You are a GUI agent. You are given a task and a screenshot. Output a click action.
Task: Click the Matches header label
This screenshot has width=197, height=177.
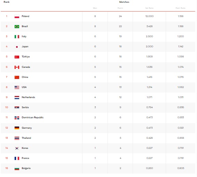pos(124,2)
